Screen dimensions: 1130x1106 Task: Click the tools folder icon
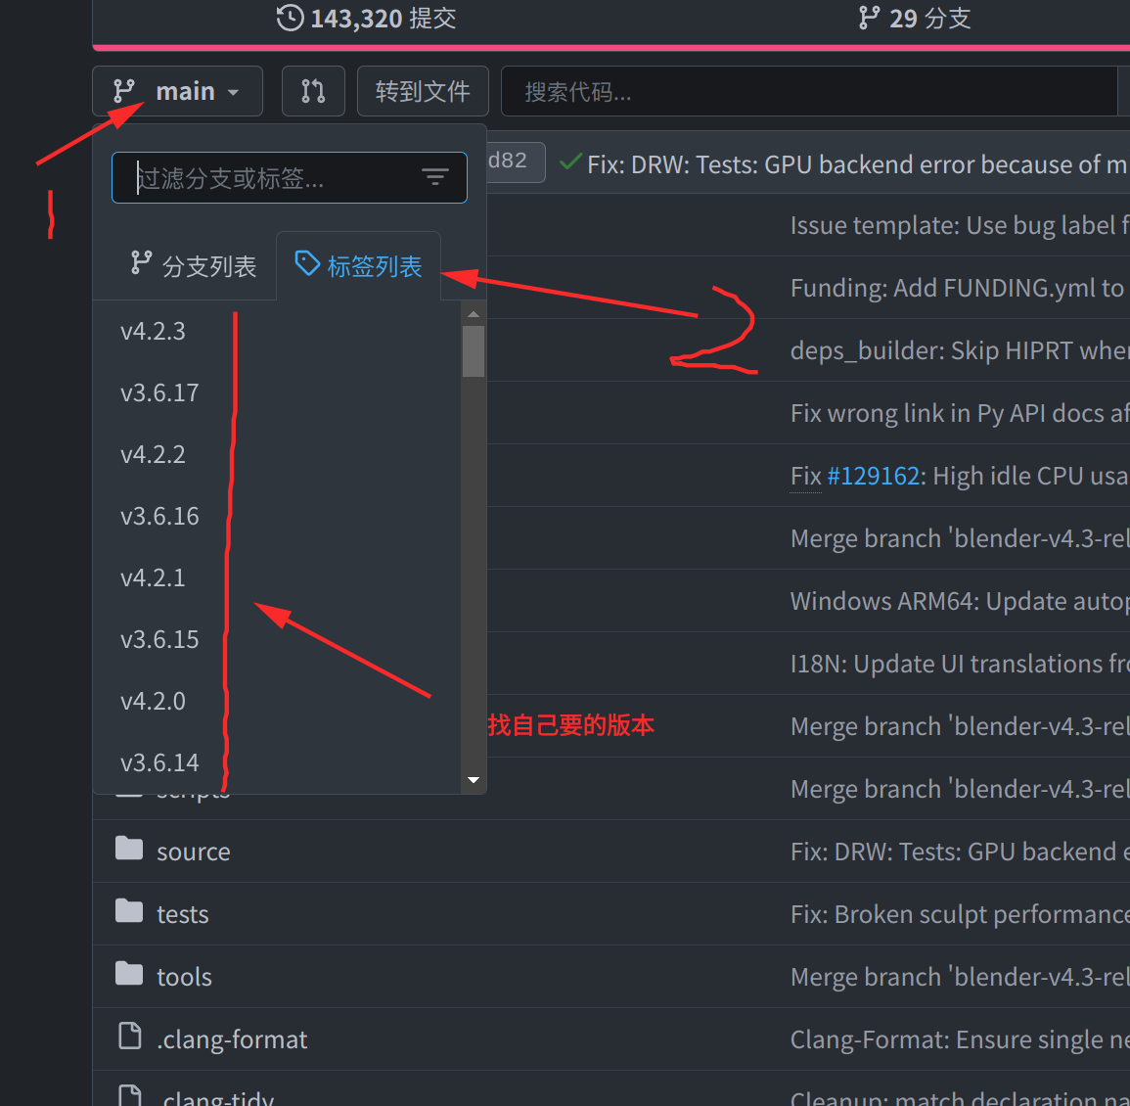click(129, 973)
